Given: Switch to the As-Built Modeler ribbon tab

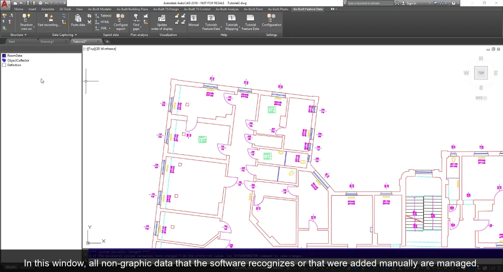Looking at the screenshot, I should [x=99, y=9].
